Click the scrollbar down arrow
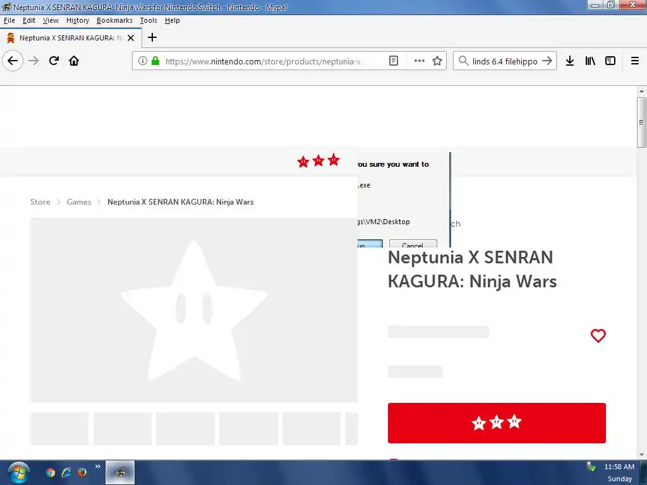This screenshot has width=647, height=485. [641, 455]
